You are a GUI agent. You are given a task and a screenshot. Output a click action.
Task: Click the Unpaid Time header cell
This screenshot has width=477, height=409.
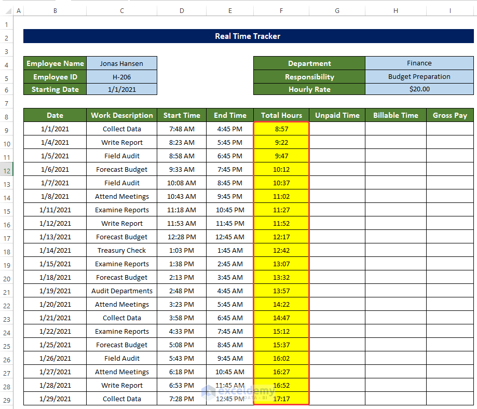(337, 115)
